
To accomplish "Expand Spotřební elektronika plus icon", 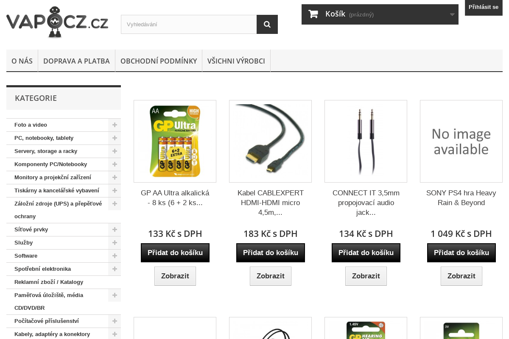I will click(115, 269).
